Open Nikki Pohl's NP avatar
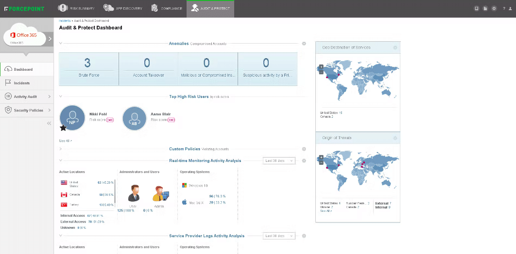The height and width of the screenshot is (254, 516). pos(72,117)
